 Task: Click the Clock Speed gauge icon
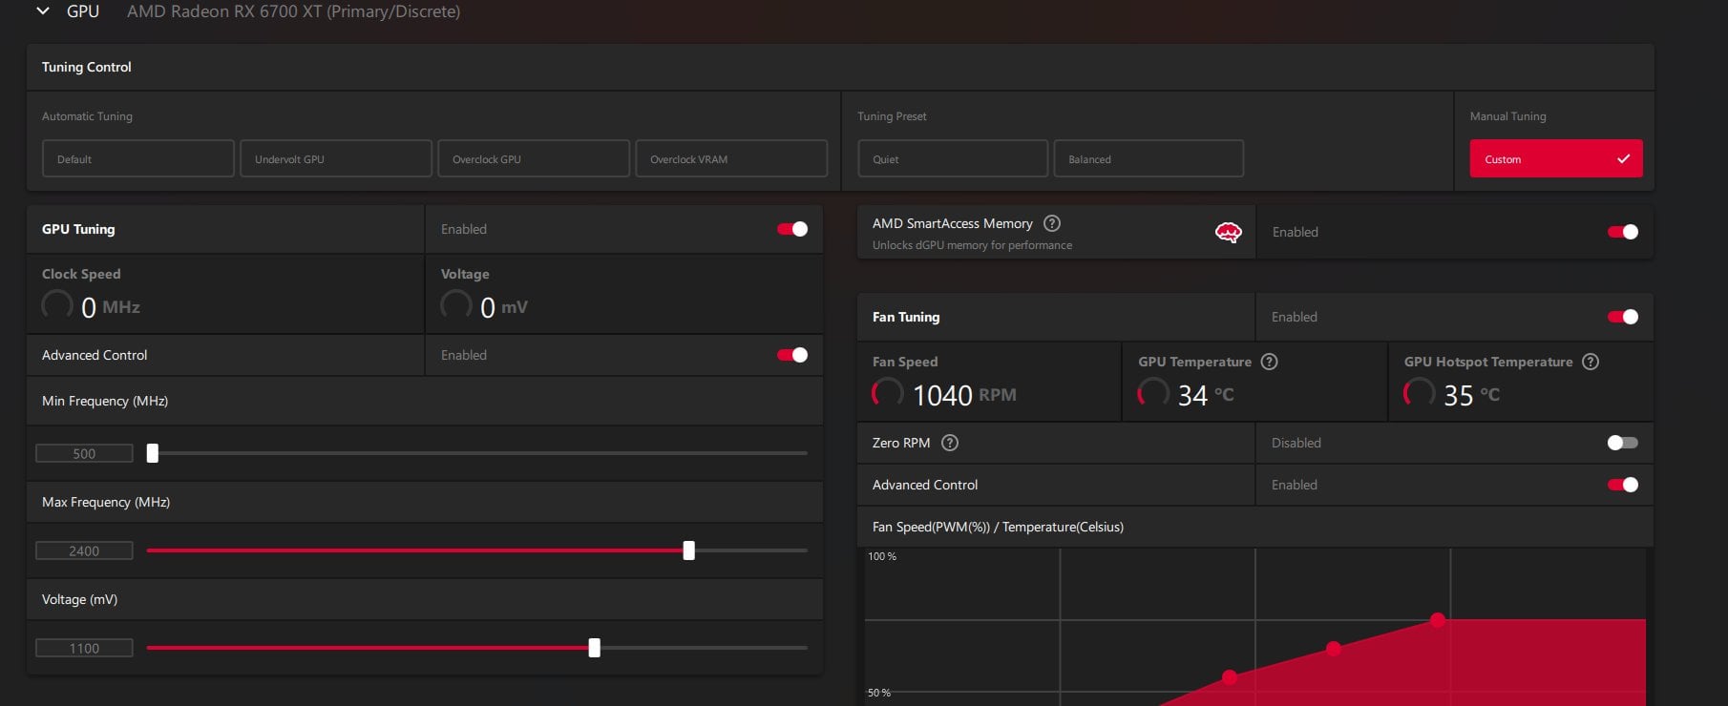point(57,305)
